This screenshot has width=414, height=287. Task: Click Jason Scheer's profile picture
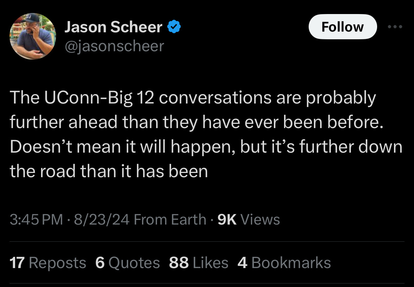click(33, 36)
